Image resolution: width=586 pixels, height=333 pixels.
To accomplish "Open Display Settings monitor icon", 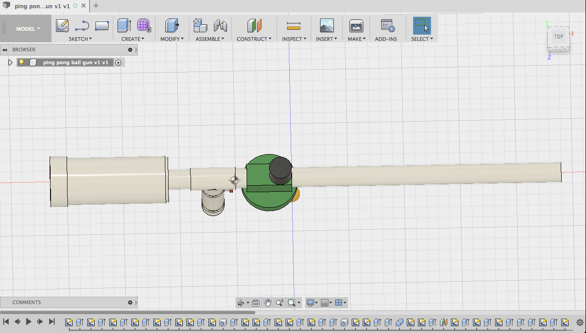I will (x=311, y=303).
